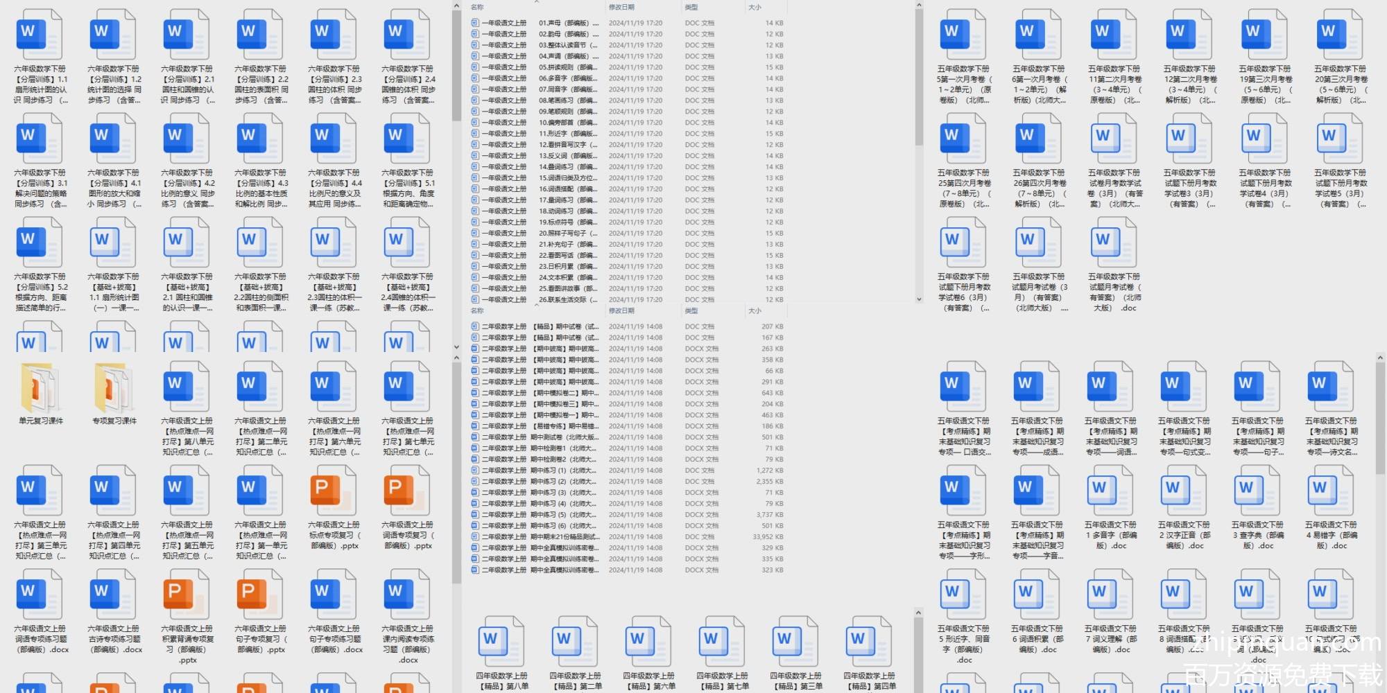Click 名称 column header in 二年级数学上册 list
The image size is (1387, 693).
coord(477,311)
